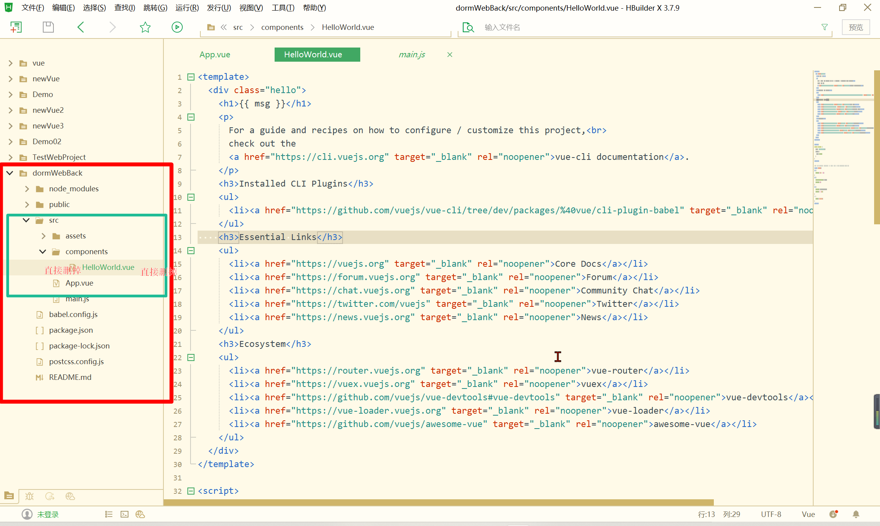Image resolution: width=880 pixels, height=526 pixels.
Task: Expand the Demo02 project folder
Action: tap(11, 141)
